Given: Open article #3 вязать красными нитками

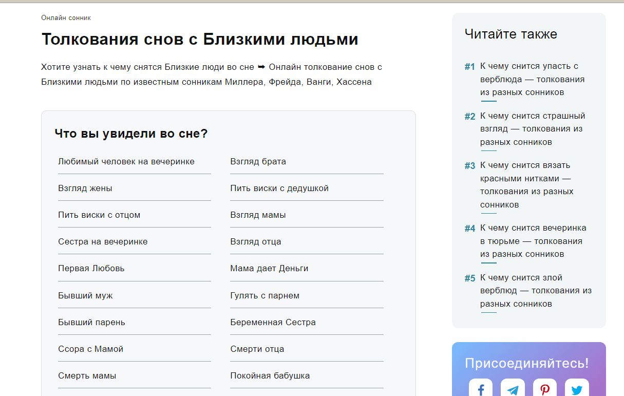Looking at the screenshot, I should pos(527,185).
